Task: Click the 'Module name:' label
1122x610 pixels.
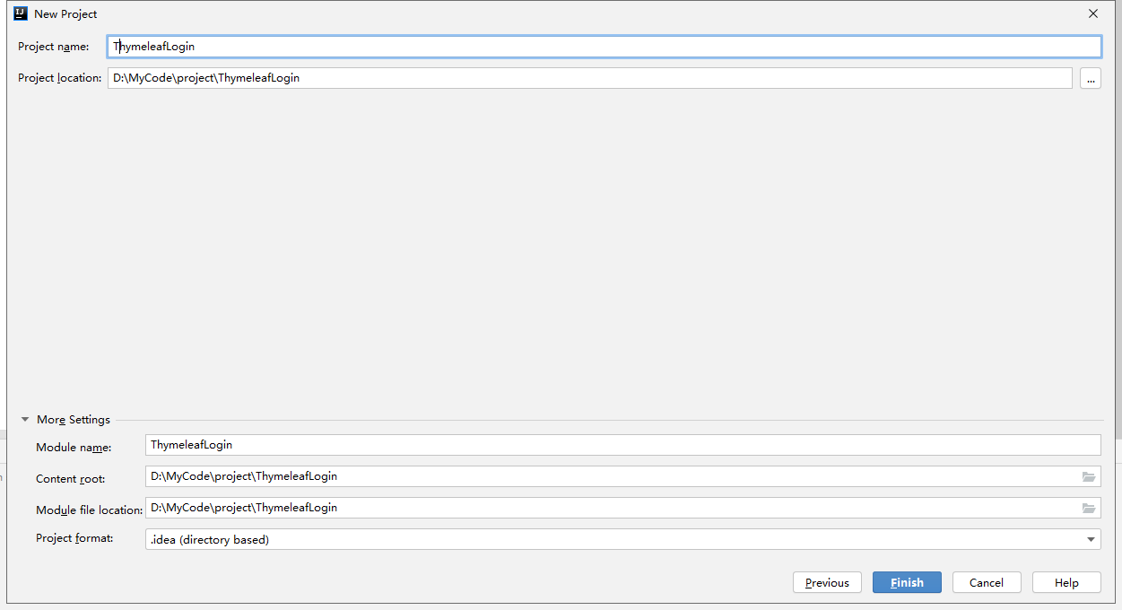Action: pyautogui.click(x=74, y=448)
